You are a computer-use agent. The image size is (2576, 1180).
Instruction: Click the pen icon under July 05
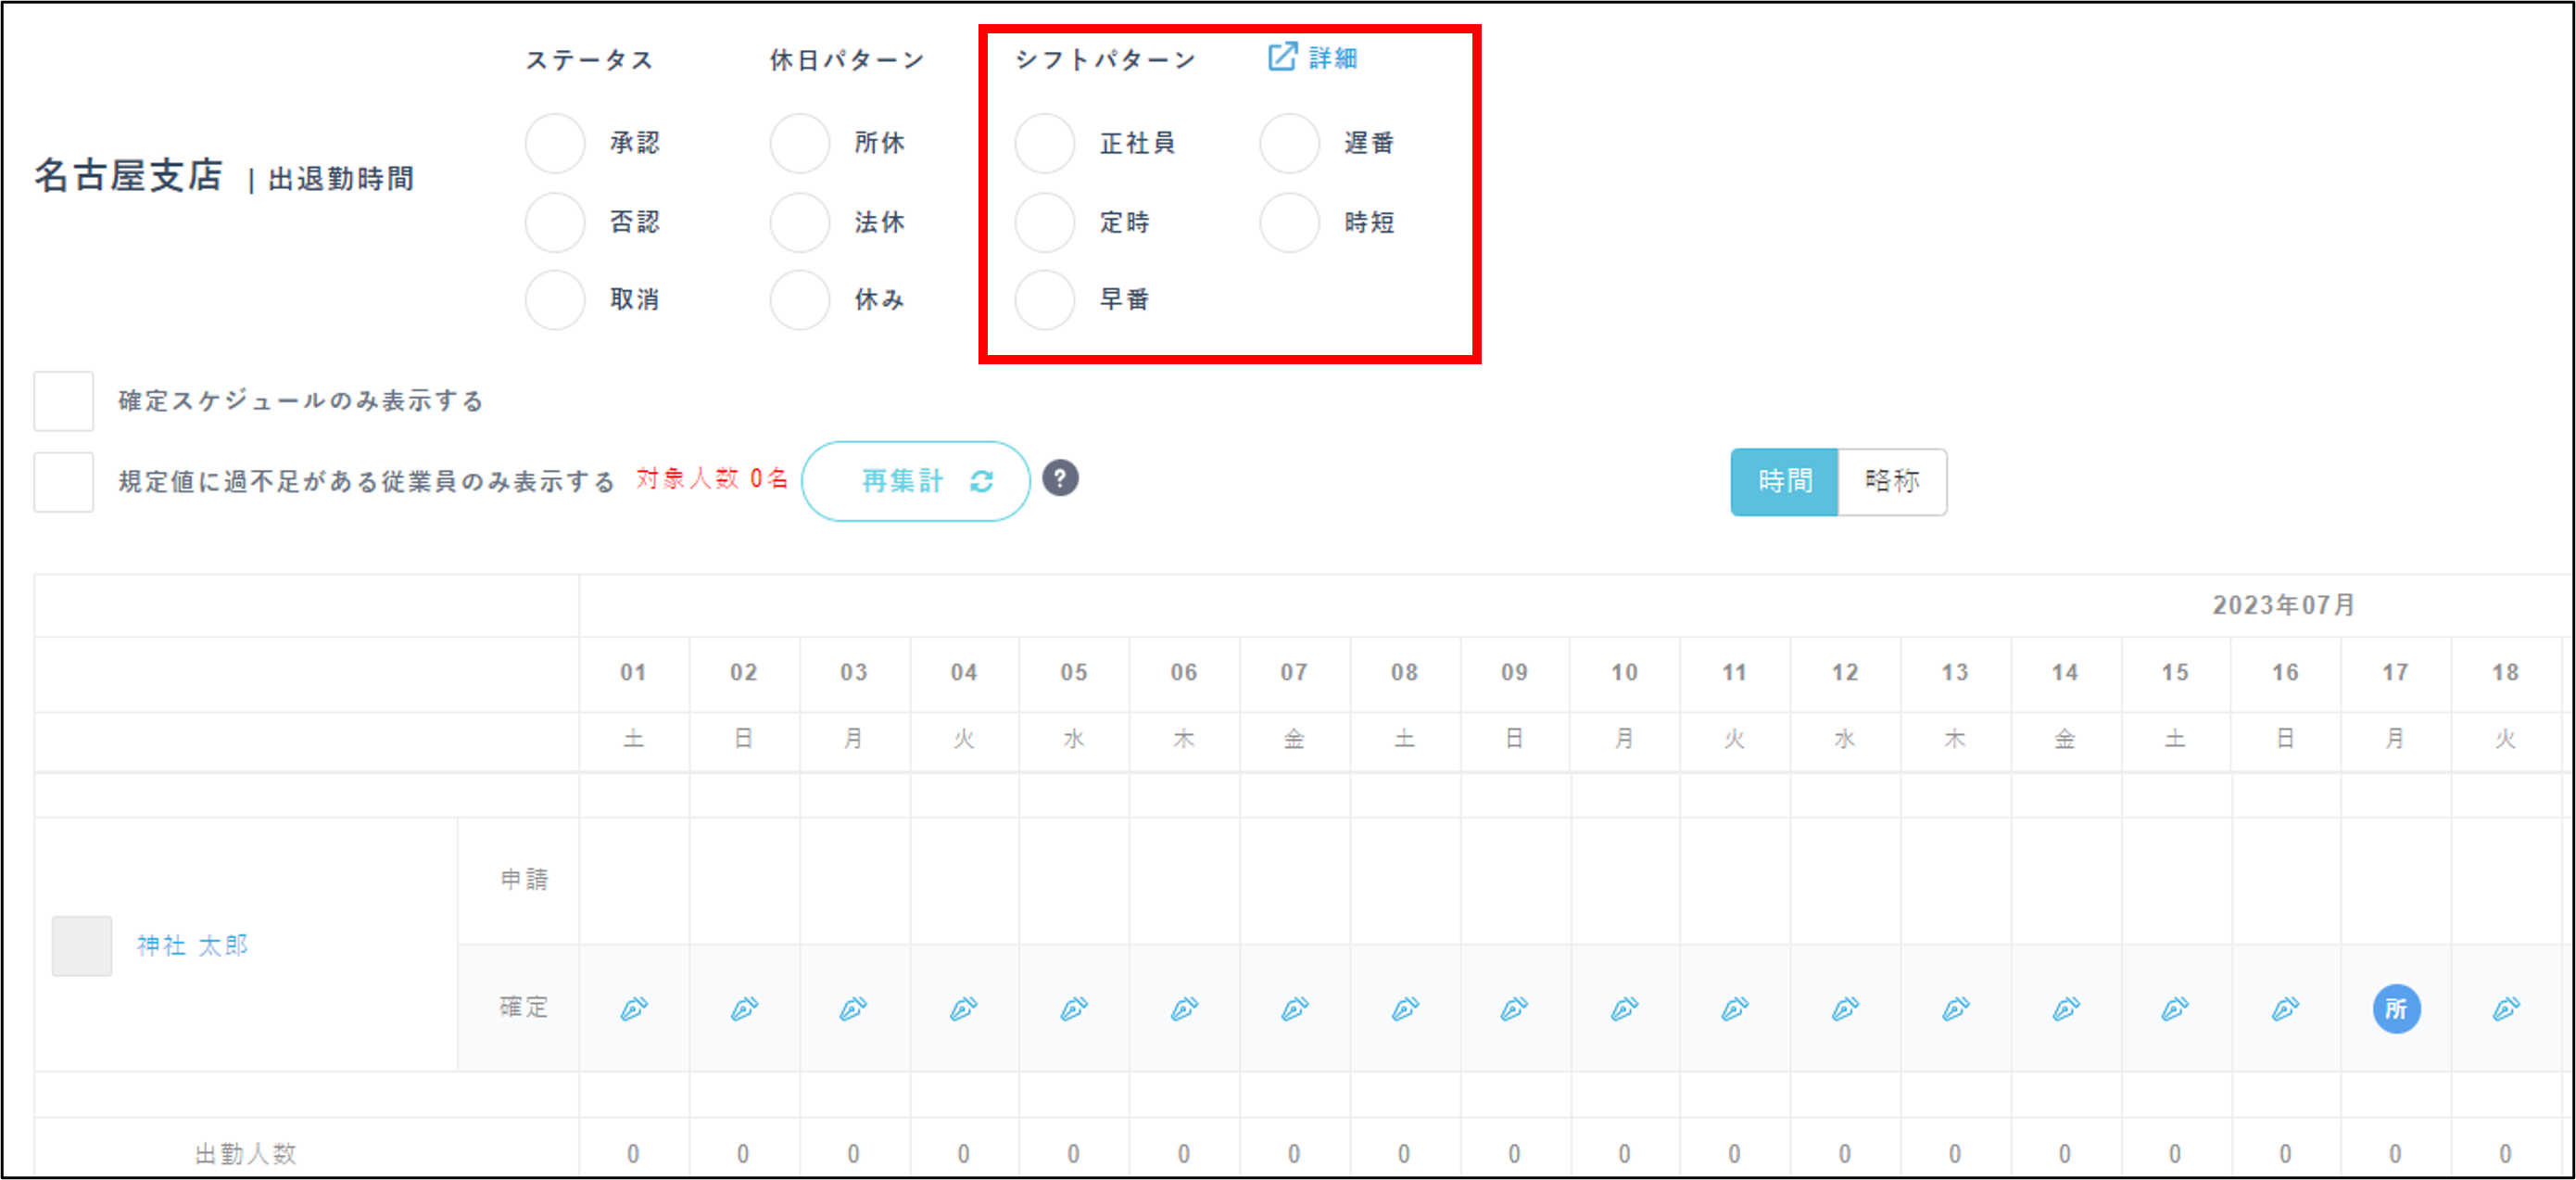[x=1073, y=1008]
